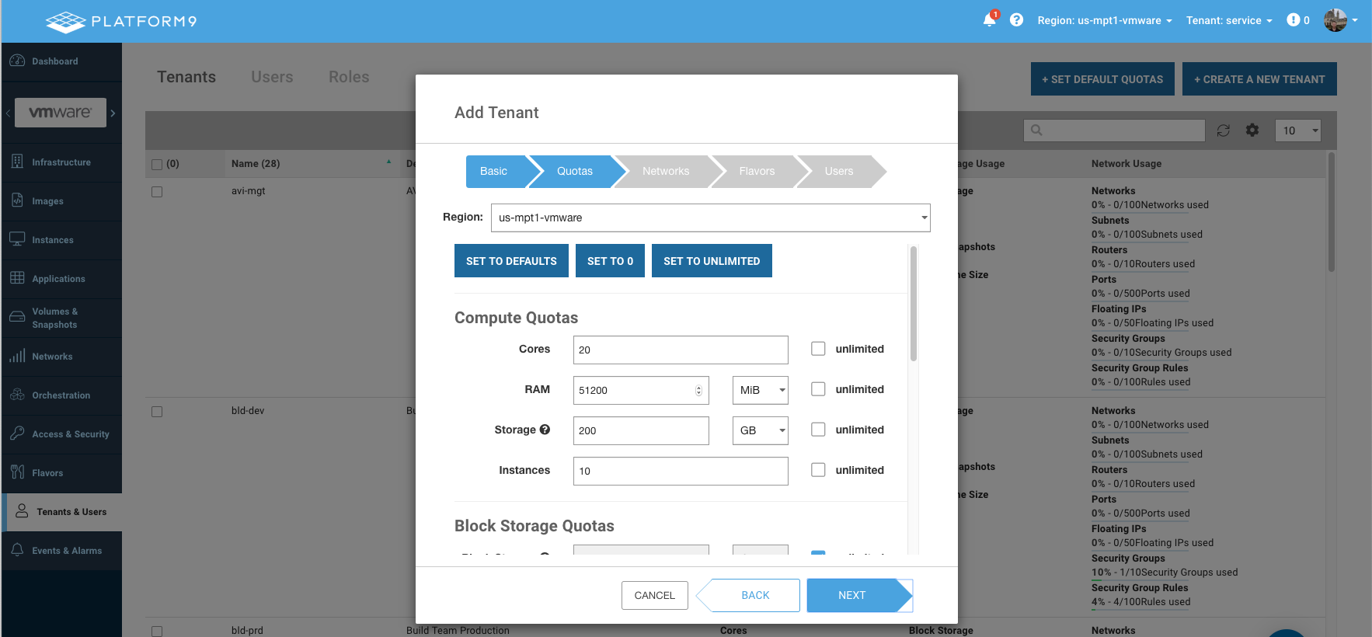Click the SET TO UNLIMITED button
The width and height of the screenshot is (1372, 637).
click(x=712, y=261)
